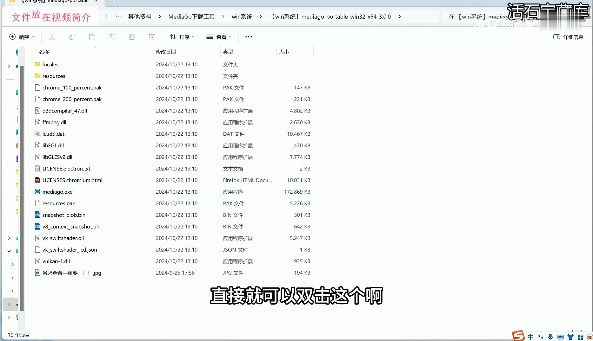
Task: Select chrome_200_percent.pak file icon
Action: (x=37, y=99)
